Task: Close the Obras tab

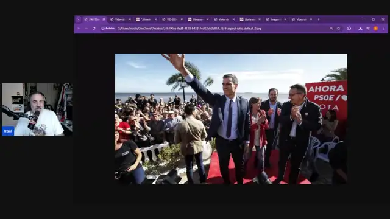Action: pos(207,19)
